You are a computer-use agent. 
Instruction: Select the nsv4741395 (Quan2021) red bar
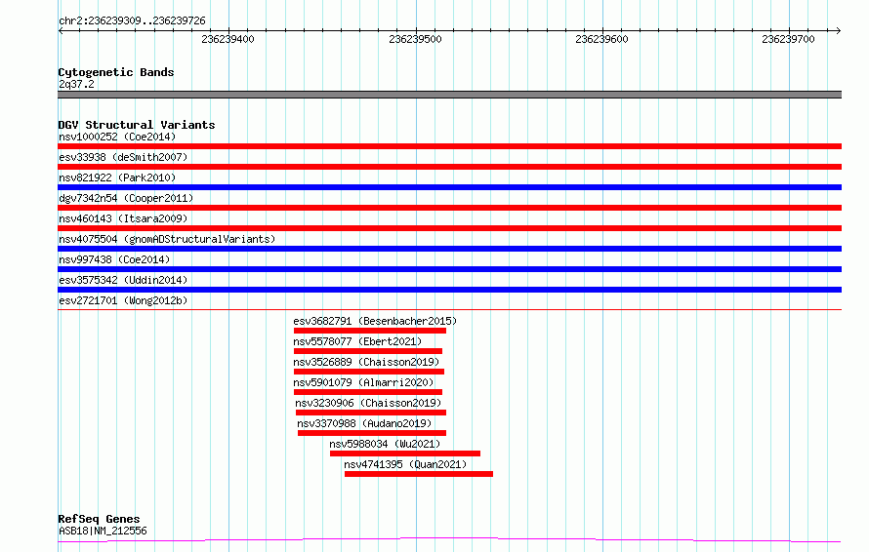(419, 474)
